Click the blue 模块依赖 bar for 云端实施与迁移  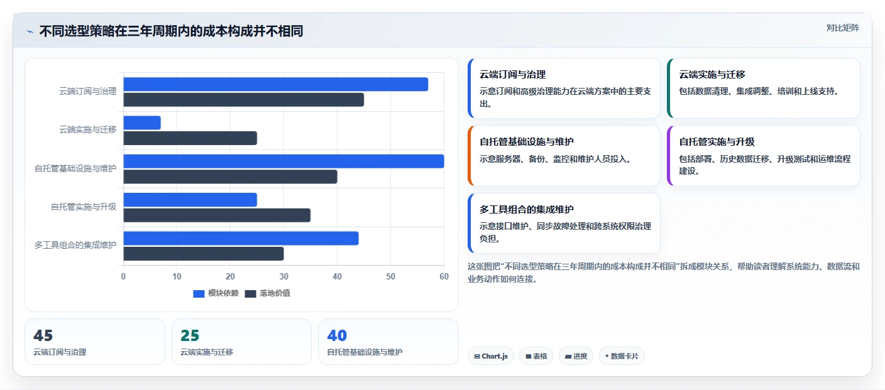[x=142, y=122]
